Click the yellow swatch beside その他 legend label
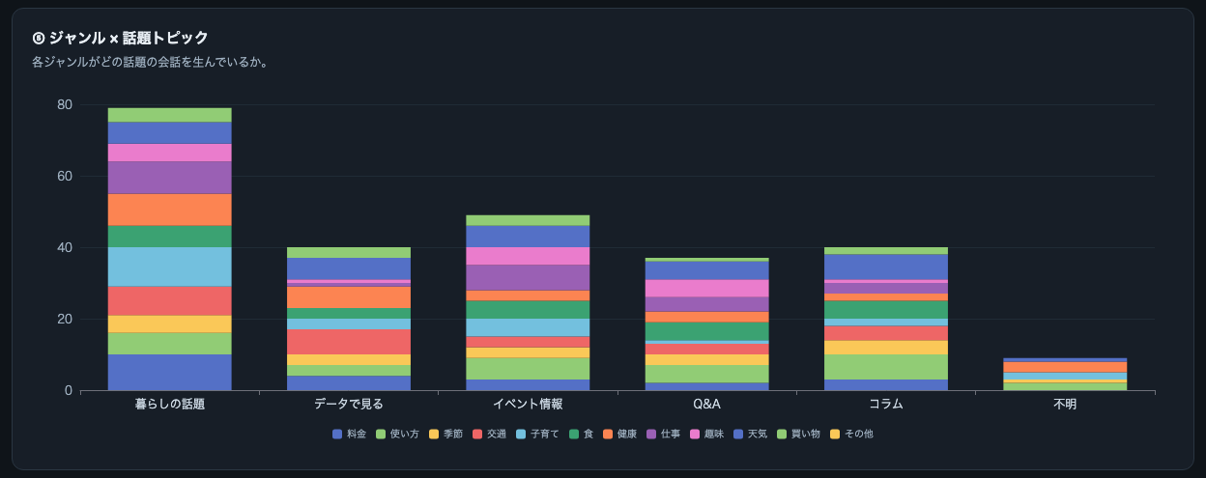The image size is (1206, 478). 835,434
